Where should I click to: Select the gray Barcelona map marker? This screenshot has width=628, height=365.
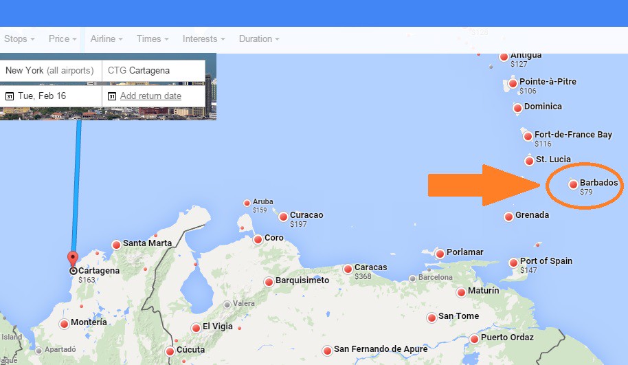coord(412,278)
